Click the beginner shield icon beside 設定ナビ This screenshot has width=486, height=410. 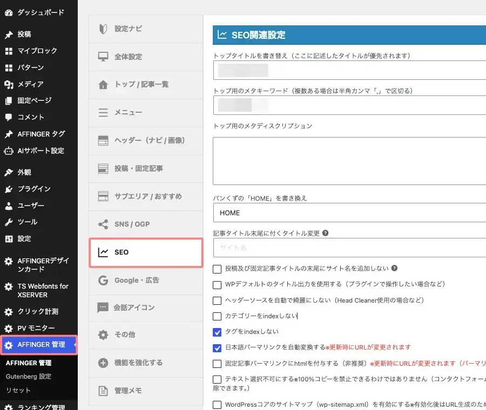pos(103,29)
